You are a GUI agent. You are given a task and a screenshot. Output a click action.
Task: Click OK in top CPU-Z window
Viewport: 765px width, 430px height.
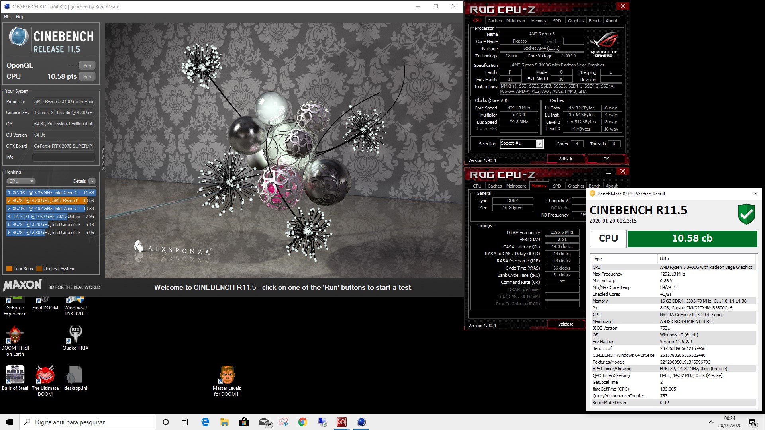606,159
